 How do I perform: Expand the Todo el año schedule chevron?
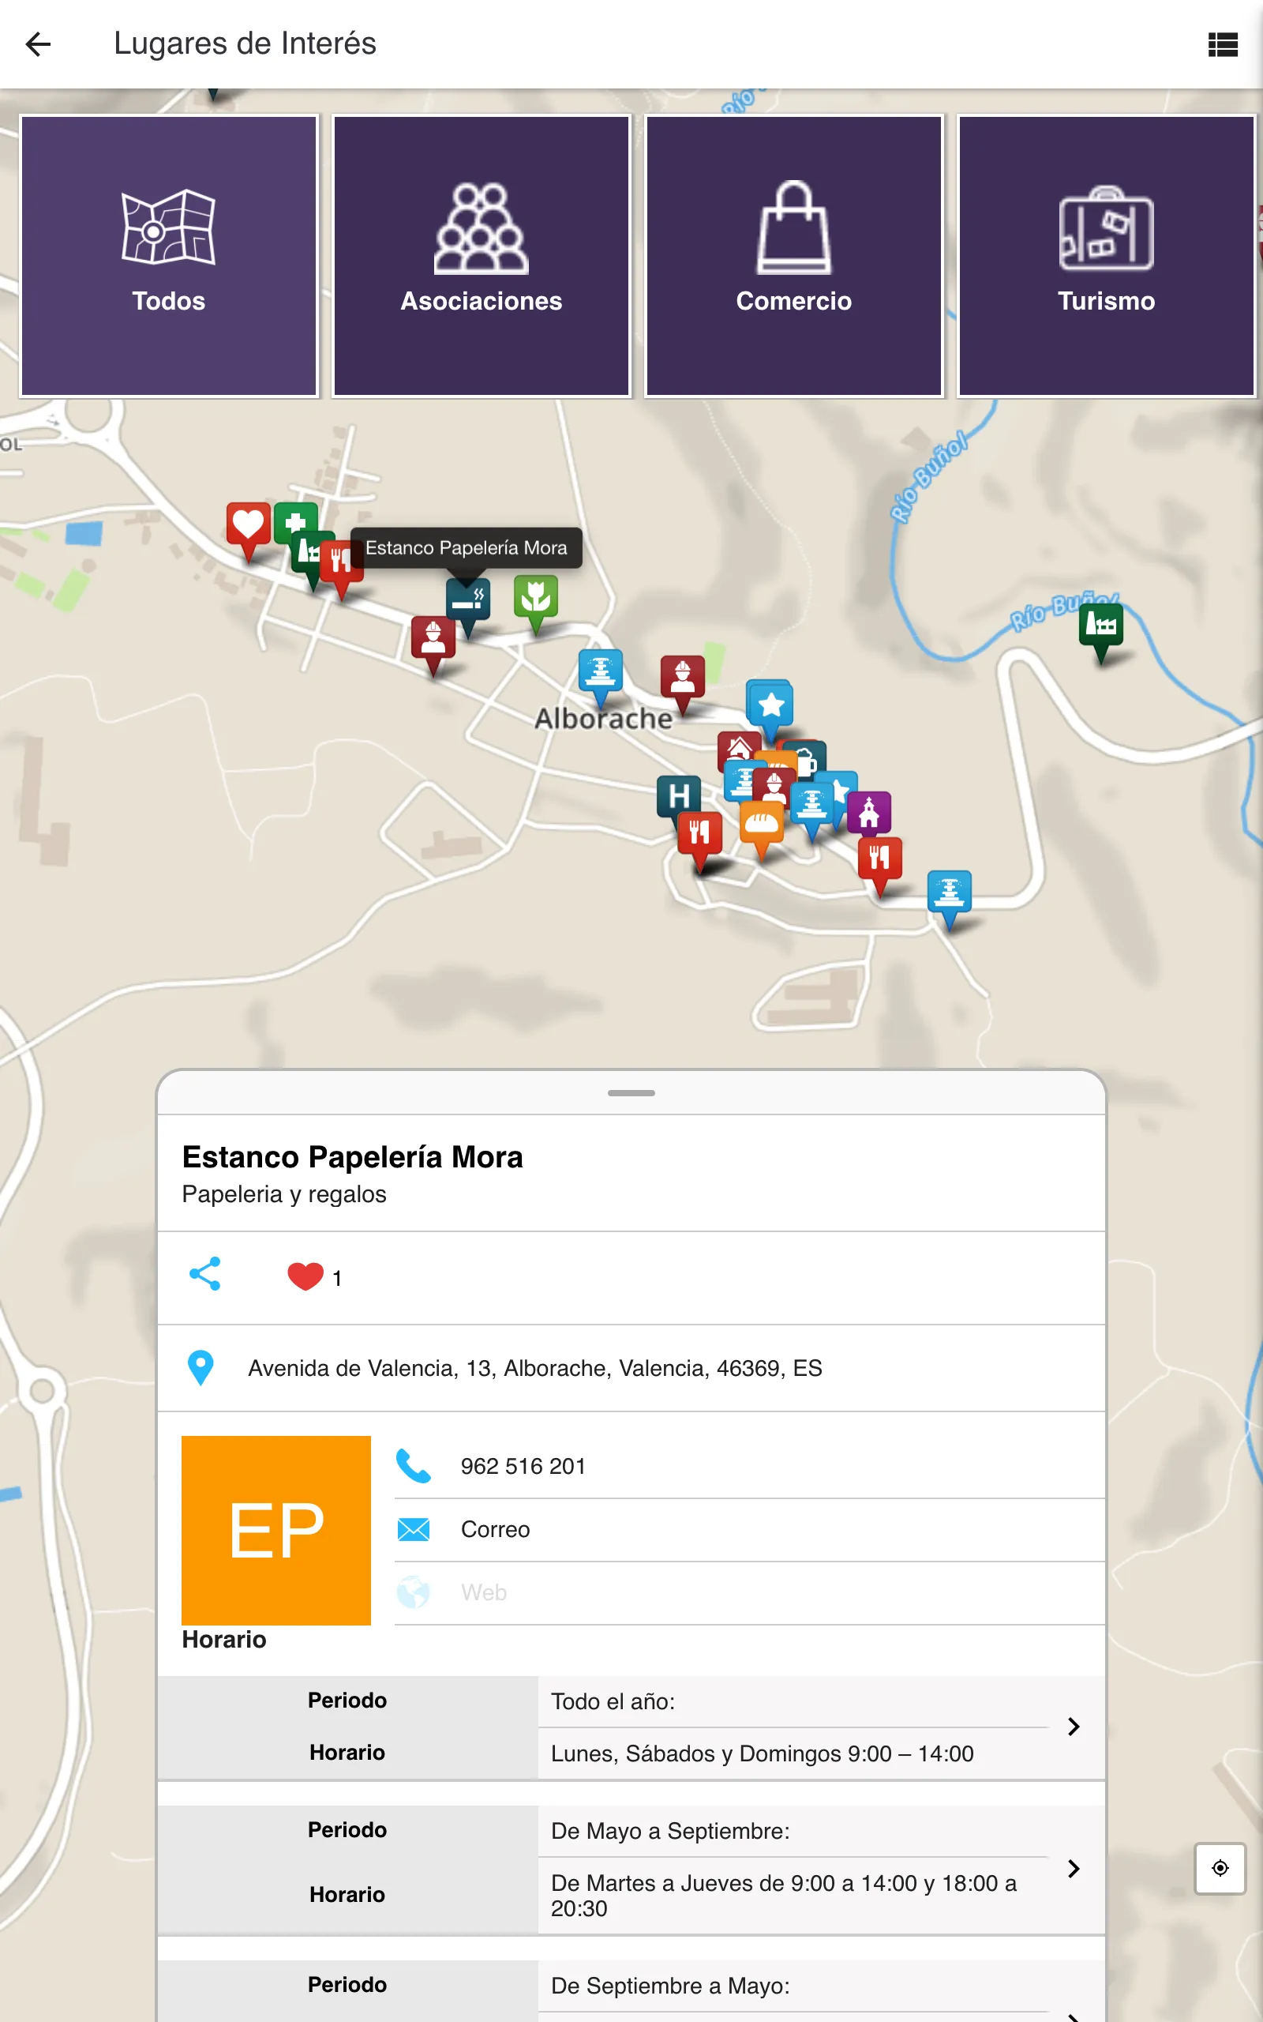click(1074, 1727)
